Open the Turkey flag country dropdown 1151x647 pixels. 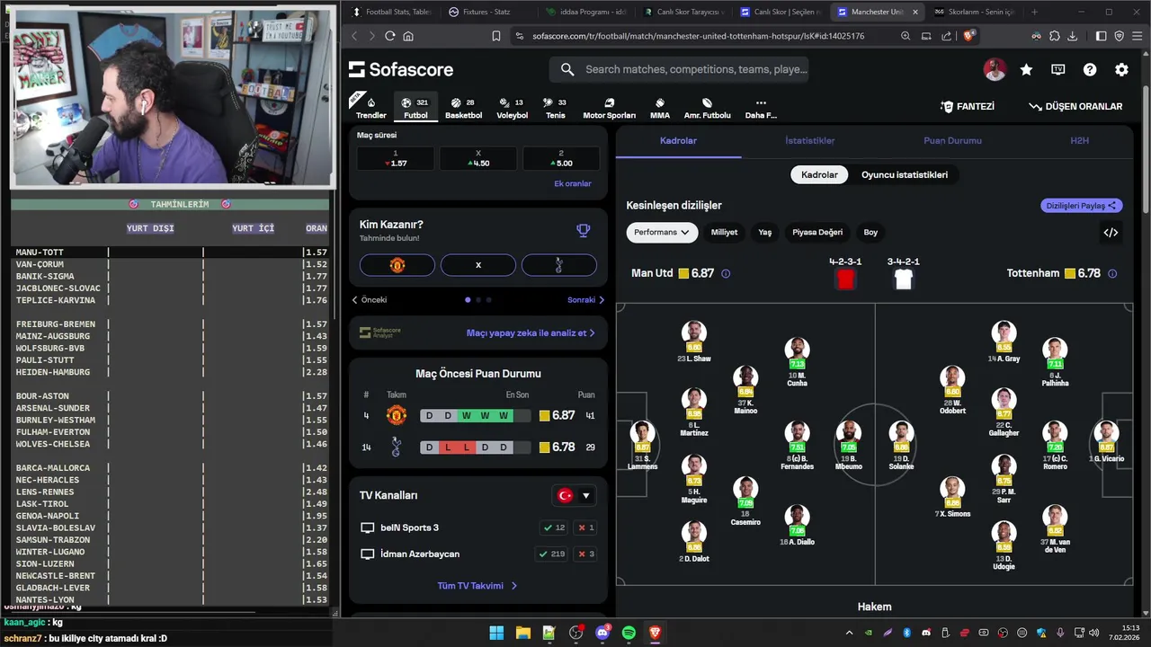pyautogui.click(x=574, y=495)
